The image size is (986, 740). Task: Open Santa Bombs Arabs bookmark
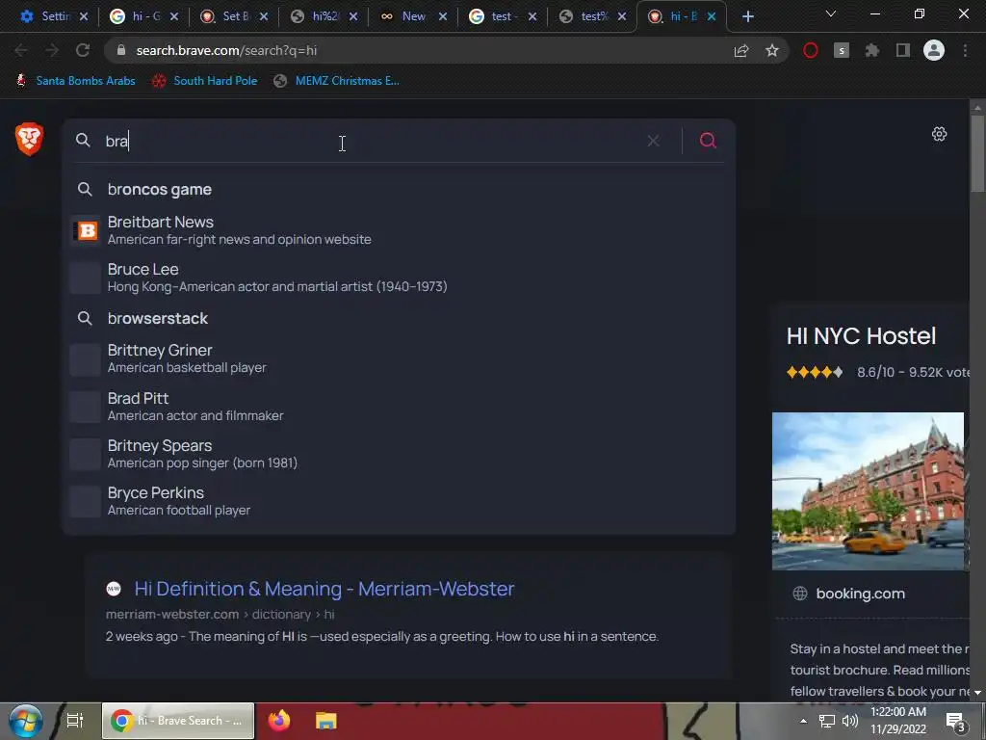coord(75,81)
